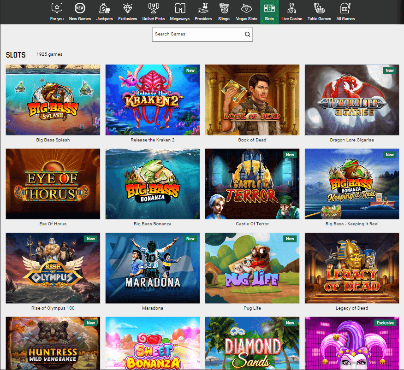Open the Live Casino dealer icon
The height and width of the screenshot is (370, 404).
[x=291, y=8]
